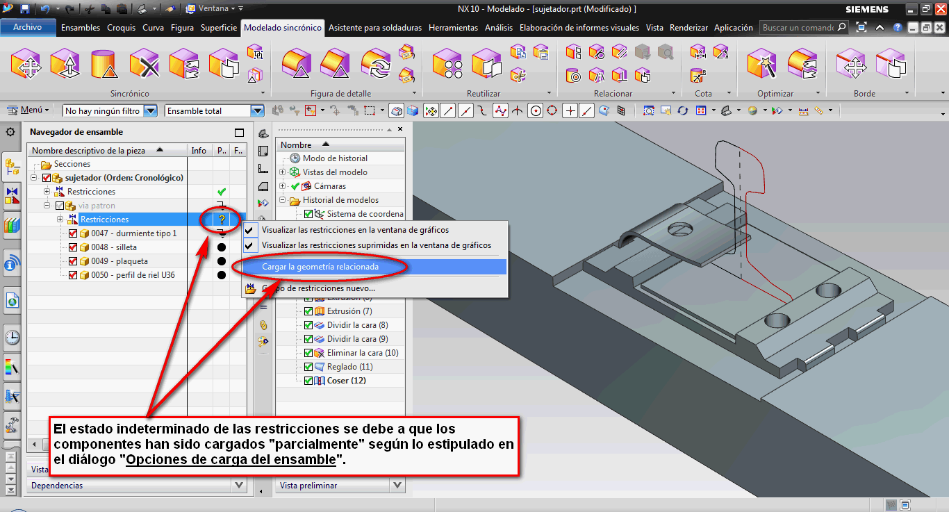Viewport: 949px width, 512px height.
Task: Toggle checkbox for Coser (12) feature
Action: 308,381
